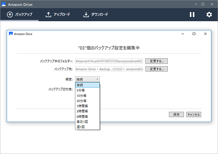
Task: Click the upload arrow icon beside アップロード
Action: point(49,15)
